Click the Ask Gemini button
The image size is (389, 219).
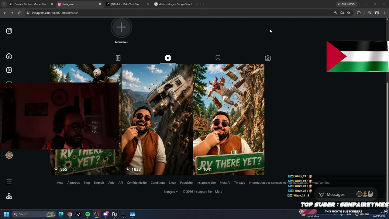(x=346, y=4)
